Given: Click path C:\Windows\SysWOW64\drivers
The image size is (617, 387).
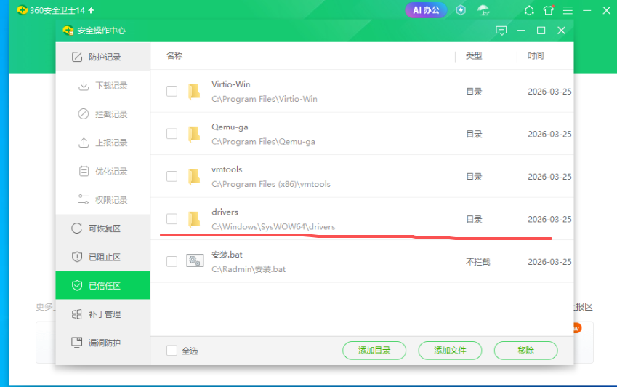Looking at the screenshot, I should coord(273,227).
